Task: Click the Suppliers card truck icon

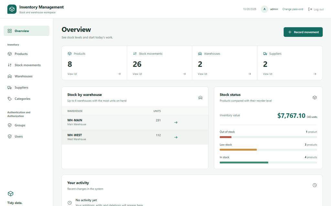Action: point(265,54)
